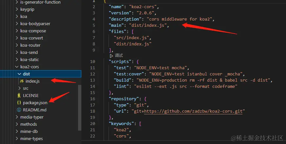286x144 pixels.
Task: Click the "koa2-cors" name value
Action: 143,7
